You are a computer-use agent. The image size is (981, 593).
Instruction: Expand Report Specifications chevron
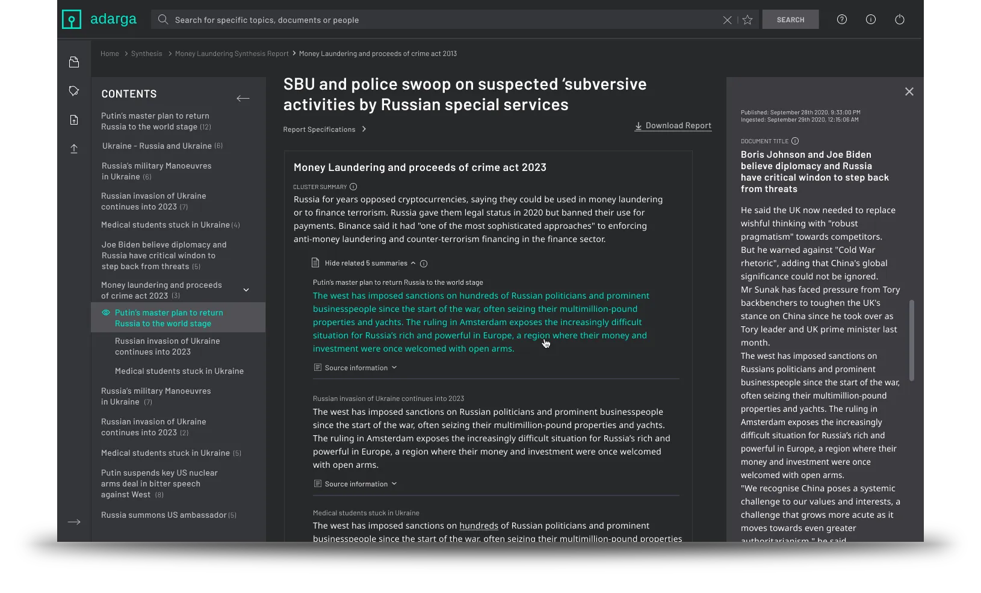(x=364, y=129)
